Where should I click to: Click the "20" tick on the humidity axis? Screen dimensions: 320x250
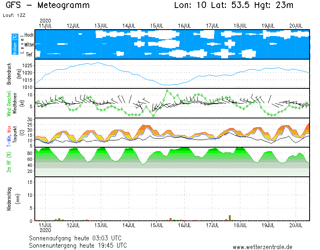click(x=30, y=171)
